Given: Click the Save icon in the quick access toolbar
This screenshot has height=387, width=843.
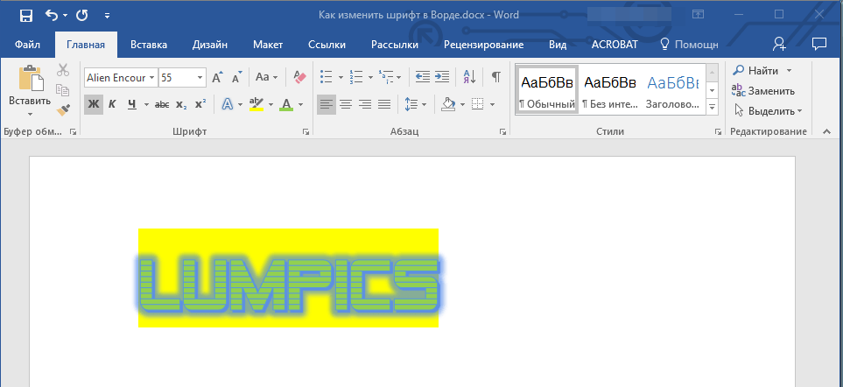Looking at the screenshot, I should tap(25, 15).
